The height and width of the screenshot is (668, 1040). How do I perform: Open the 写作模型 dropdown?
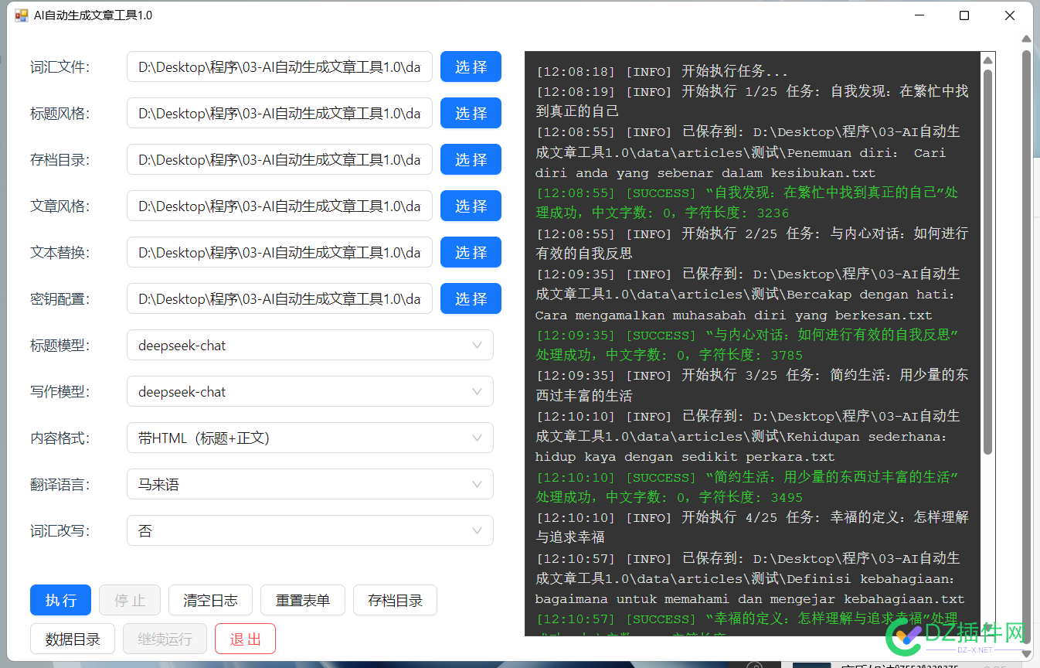(310, 391)
